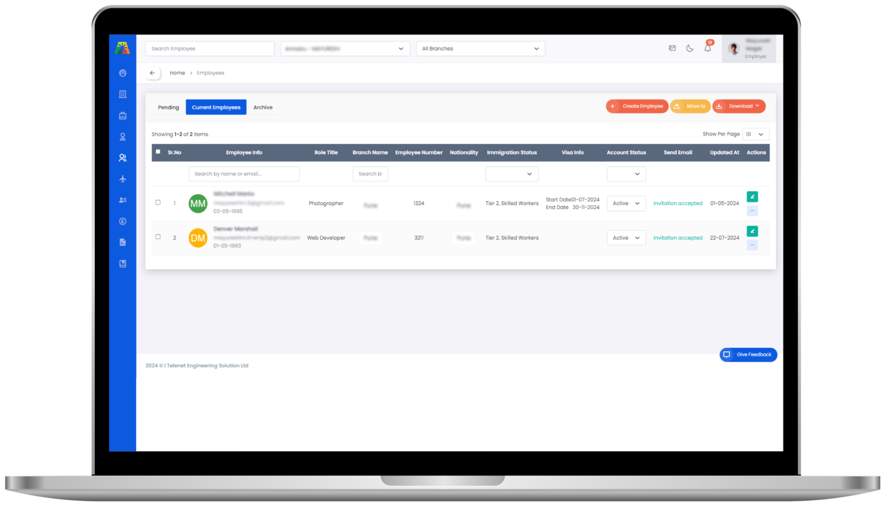
Task: Expand the All Branches dropdown
Action: tap(479, 49)
